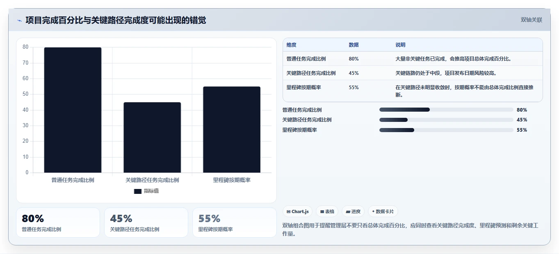Open the 80% 普通任务完成比例 stat card
559x254 pixels.
click(58, 223)
